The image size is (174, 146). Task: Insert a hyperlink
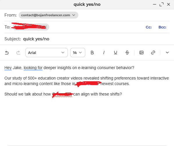[153, 53]
